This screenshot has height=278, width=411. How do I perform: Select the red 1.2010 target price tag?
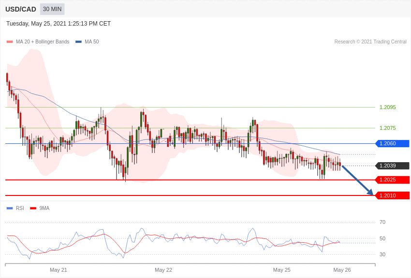tap(392, 195)
